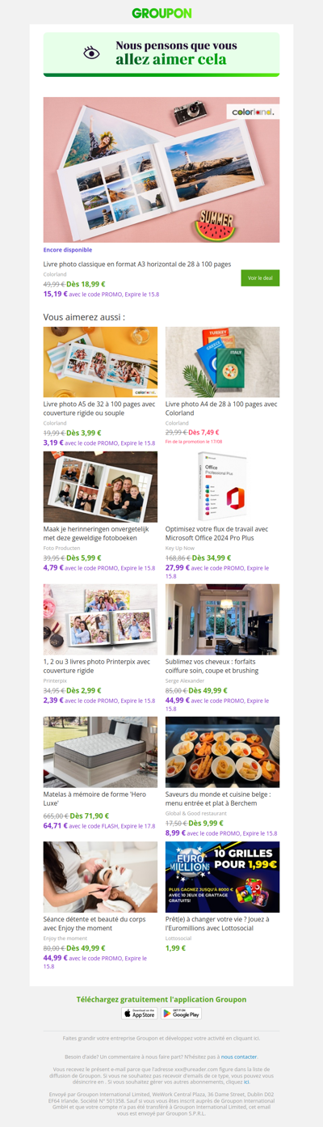
Task: Open the Google Play download badge
Action: (x=182, y=1013)
